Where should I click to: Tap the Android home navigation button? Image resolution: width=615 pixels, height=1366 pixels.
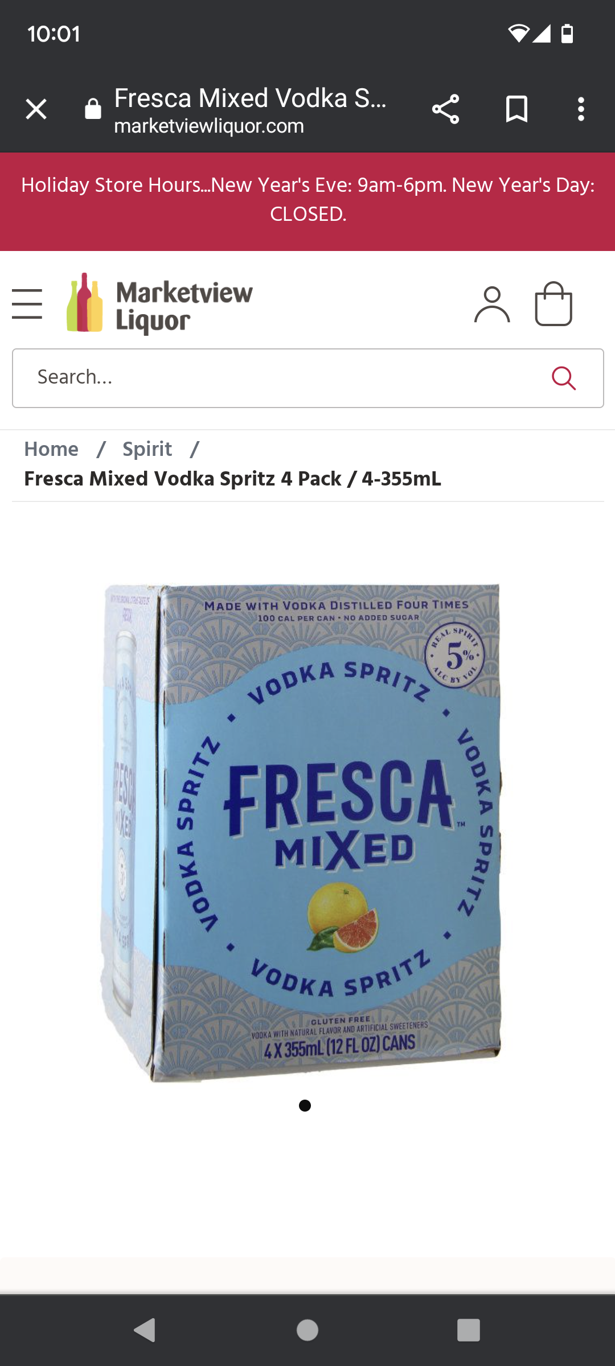pos(307,1330)
